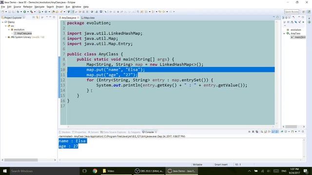The image size is (312, 175).
Task: Collapse the evolution package node
Action: 9,30
